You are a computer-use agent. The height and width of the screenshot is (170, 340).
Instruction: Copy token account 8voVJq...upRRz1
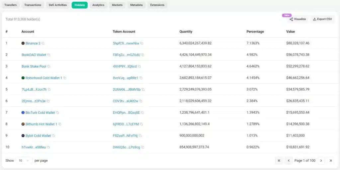(141, 78)
